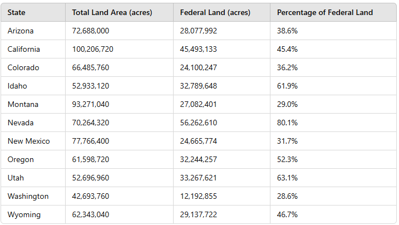The width and height of the screenshot is (399, 225).
Task: Select Idaho's 61.9% percentage cell
Action: 287,86
